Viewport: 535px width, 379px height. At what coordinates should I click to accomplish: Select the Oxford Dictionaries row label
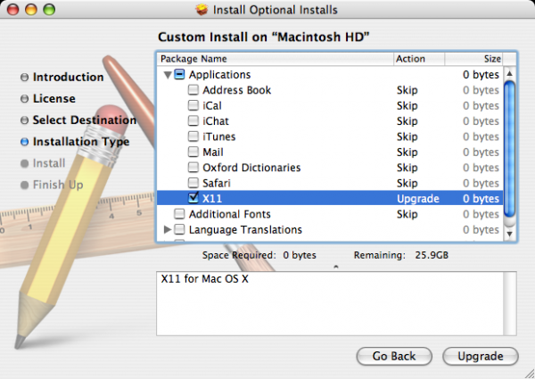251,168
